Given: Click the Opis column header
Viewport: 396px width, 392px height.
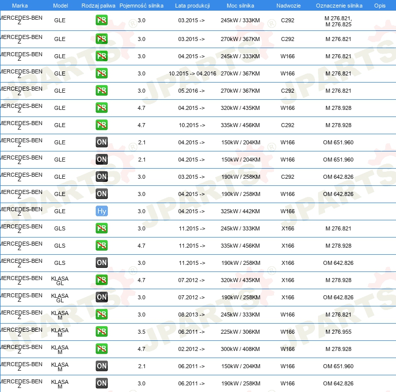Looking at the screenshot, I should 379,6.
